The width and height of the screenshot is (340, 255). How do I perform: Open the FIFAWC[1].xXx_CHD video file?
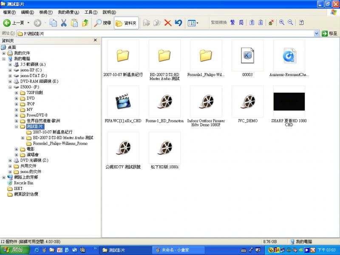(123, 102)
